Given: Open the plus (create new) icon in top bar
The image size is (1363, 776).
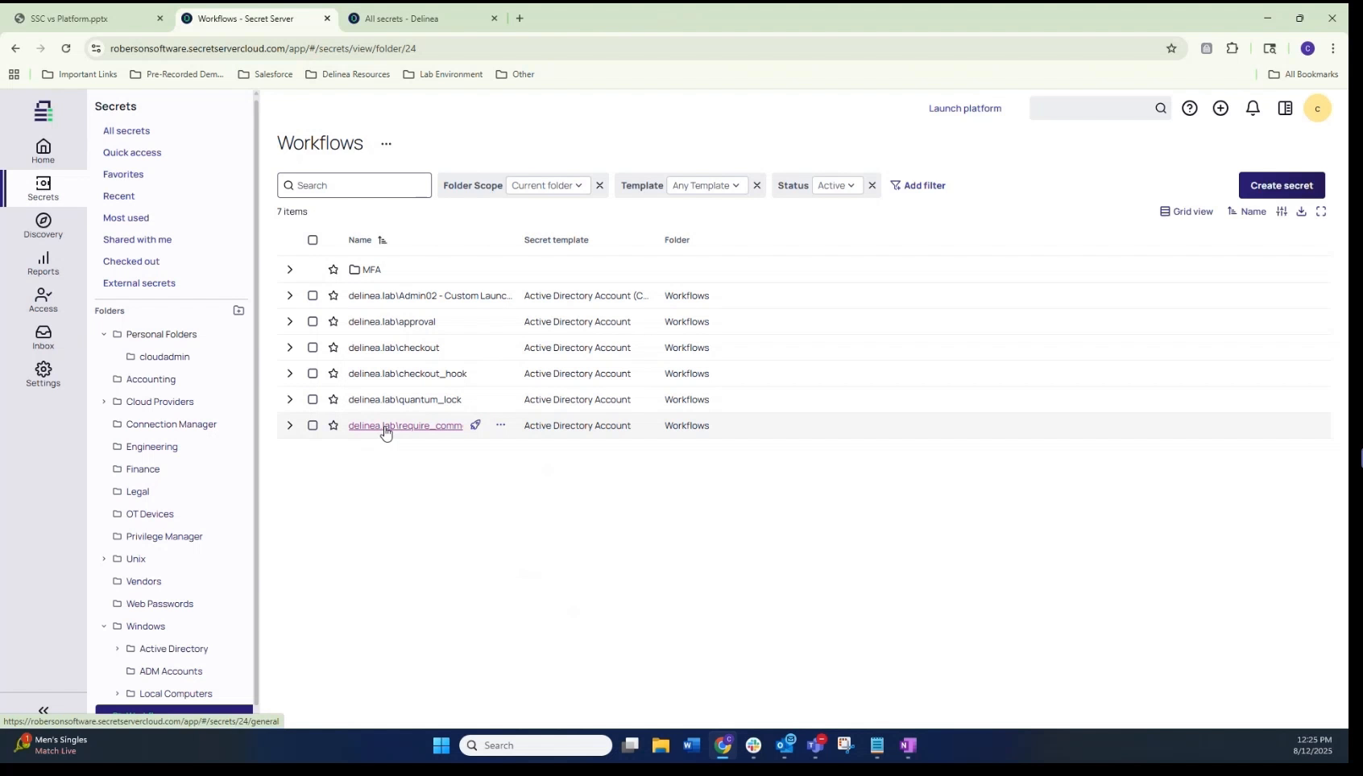Looking at the screenshot, I should (1220, 108).
